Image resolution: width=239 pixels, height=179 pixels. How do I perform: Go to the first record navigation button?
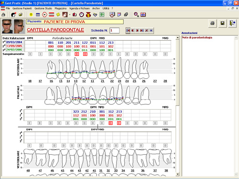(128, 31)
